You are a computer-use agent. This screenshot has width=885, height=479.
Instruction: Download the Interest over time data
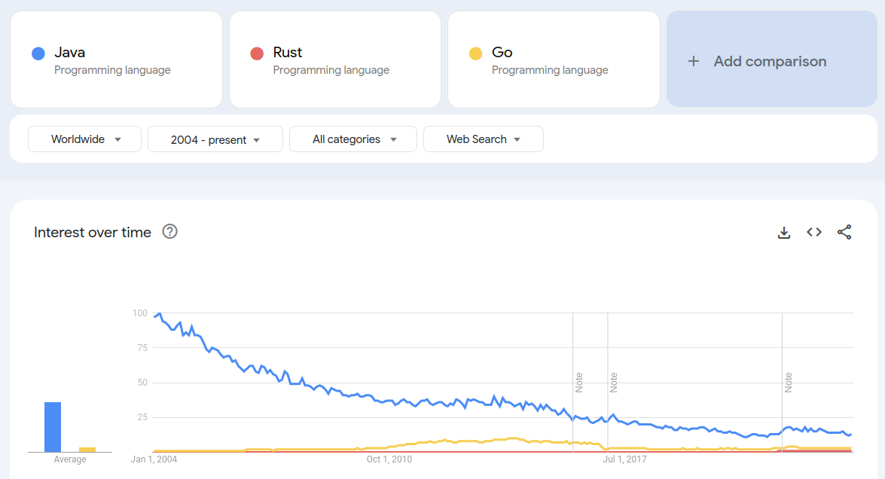[784, 233]
